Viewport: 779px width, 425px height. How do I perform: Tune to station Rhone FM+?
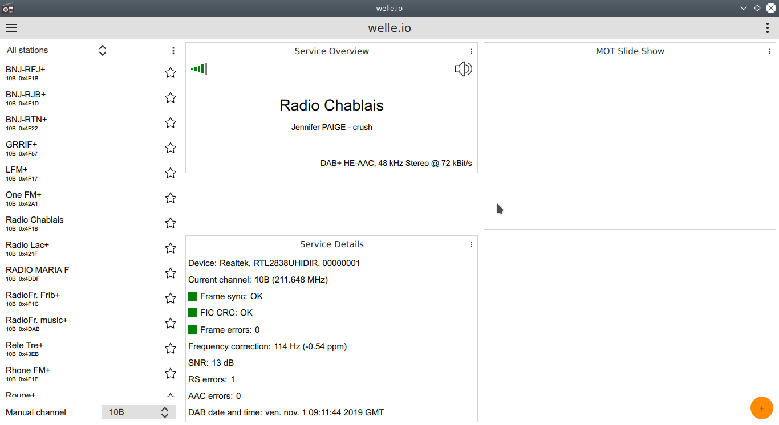pyautogui.click(x=91, y=373)
